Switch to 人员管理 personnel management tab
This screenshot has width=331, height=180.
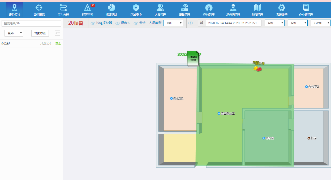[160, 10]
